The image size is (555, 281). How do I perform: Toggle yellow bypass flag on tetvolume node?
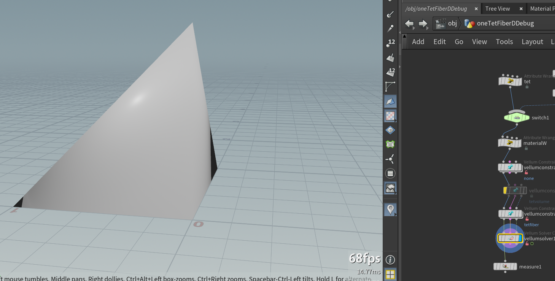[x=505, y=190]
